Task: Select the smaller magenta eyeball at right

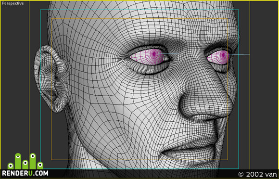Action: (x=218, y=57)
